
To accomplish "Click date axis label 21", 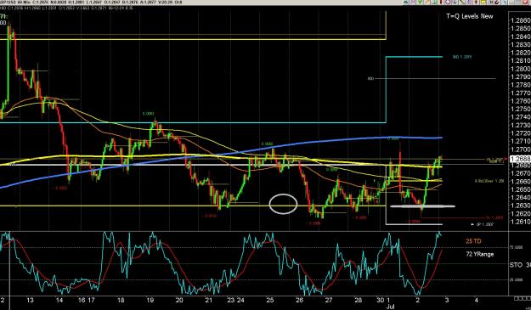I will [209, 300].
